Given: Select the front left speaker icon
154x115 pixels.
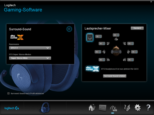Looking at the screenshot, I should point(108,43).
